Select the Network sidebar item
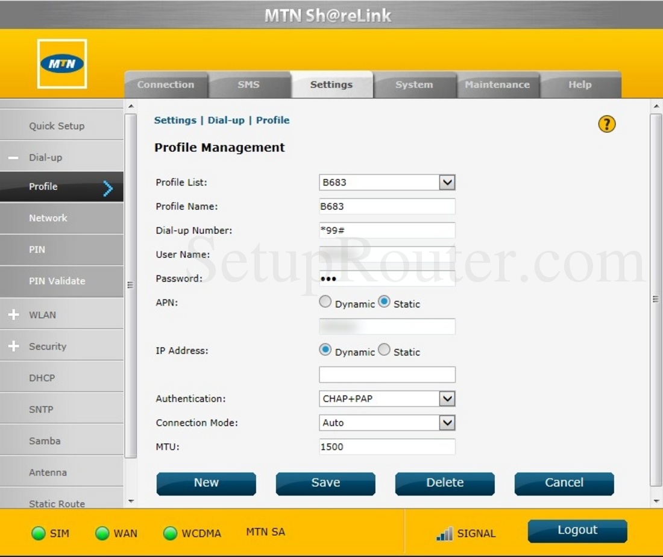Screen dimensions: 663x557 coord(48,218)
